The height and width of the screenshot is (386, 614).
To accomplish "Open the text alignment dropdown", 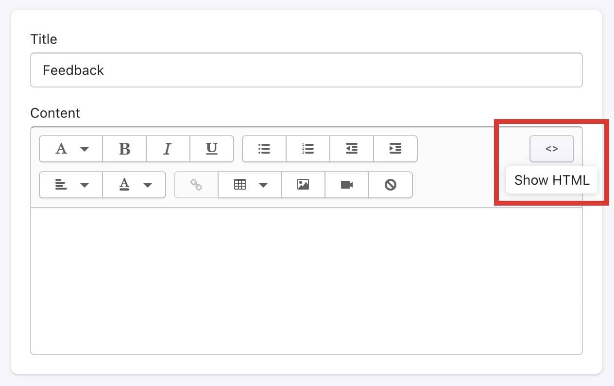I will [71, 185].
